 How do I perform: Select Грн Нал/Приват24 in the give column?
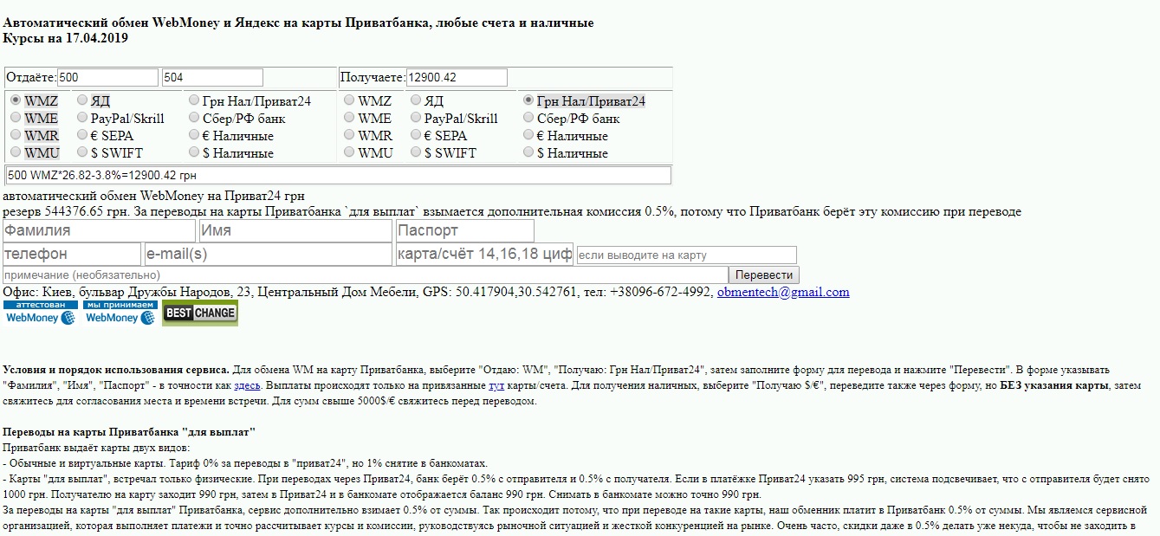tap(194, 100)
